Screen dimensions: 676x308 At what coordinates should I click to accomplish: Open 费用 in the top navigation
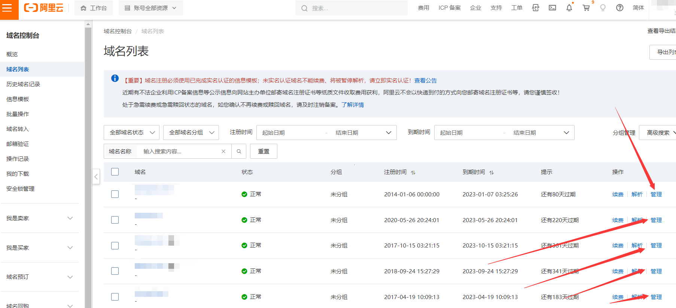point(423,8)
